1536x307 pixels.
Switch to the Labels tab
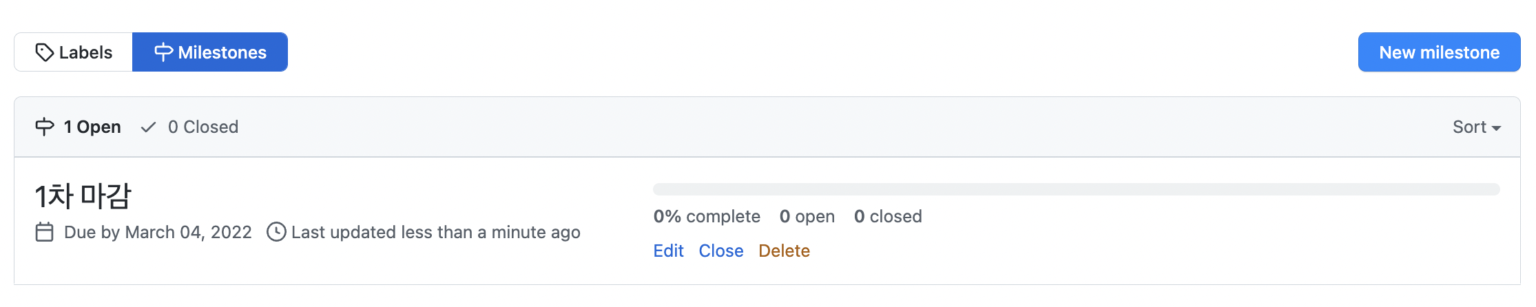[74, 52]
